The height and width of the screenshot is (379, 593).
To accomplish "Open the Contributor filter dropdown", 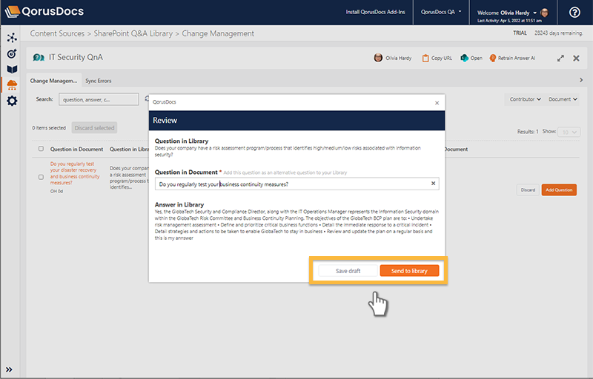I will 525,99.
